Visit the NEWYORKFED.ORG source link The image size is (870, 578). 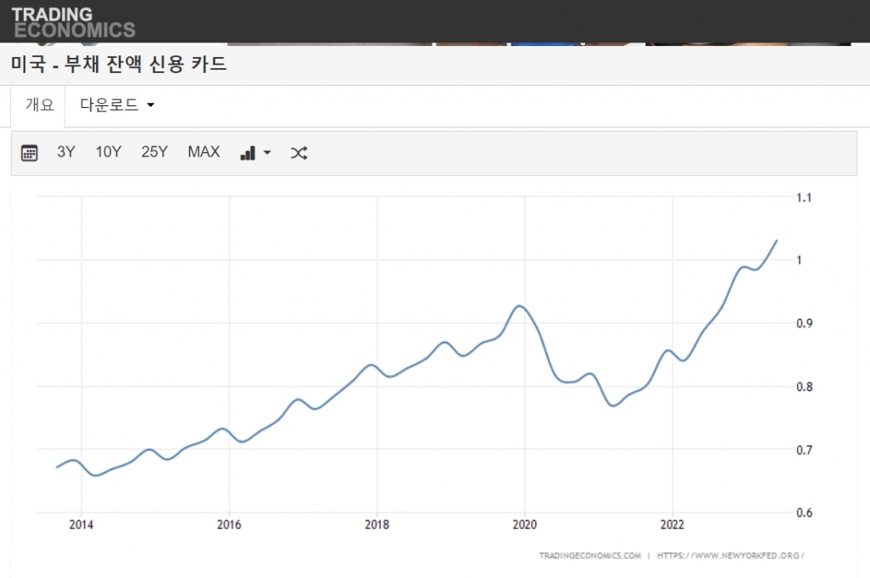coord(731,555)
